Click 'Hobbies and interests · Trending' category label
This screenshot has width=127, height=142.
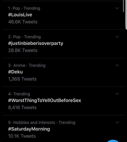44,122
